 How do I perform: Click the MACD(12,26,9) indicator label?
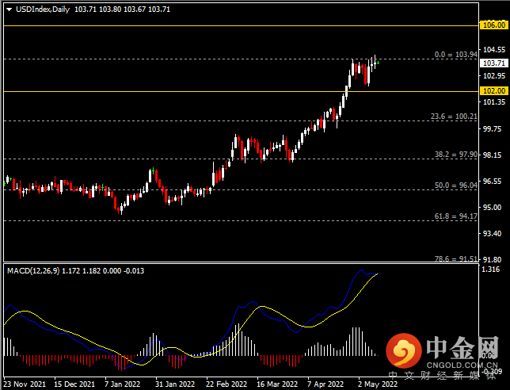(33, 271)
